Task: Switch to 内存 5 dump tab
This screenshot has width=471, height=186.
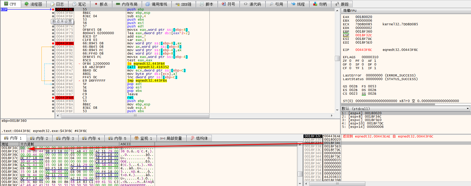Action: [118, 138]
